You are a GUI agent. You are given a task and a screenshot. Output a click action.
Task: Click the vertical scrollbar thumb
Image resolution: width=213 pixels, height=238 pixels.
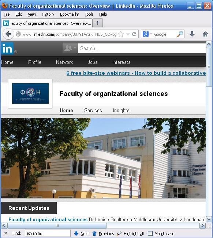click(x=209, y=67)
